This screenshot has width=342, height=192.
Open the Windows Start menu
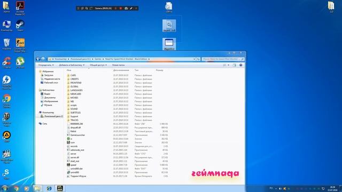(x=5, y=188)
